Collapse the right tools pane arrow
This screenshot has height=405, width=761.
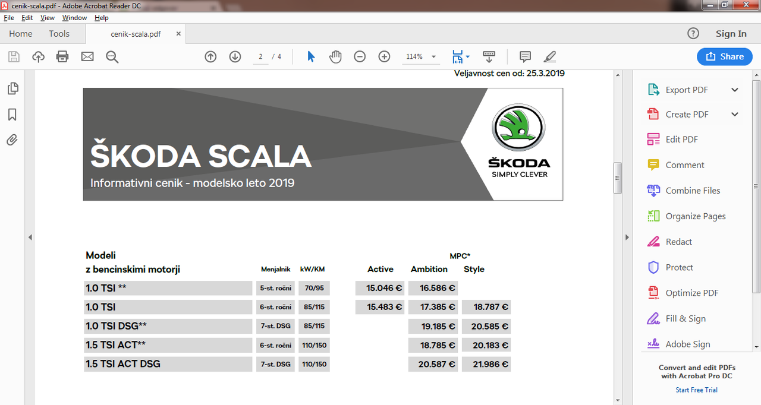(626, 238)
